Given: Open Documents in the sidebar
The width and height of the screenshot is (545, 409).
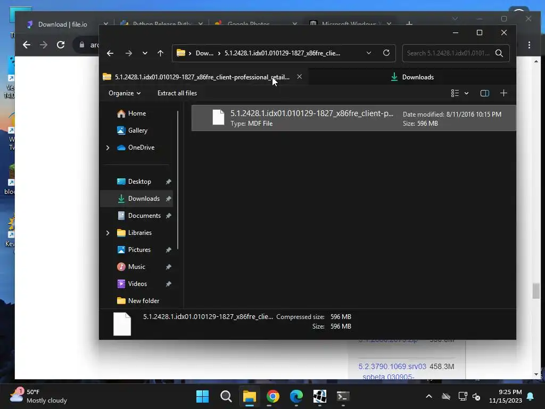Looking at the screenshot, I should point(144,216).
